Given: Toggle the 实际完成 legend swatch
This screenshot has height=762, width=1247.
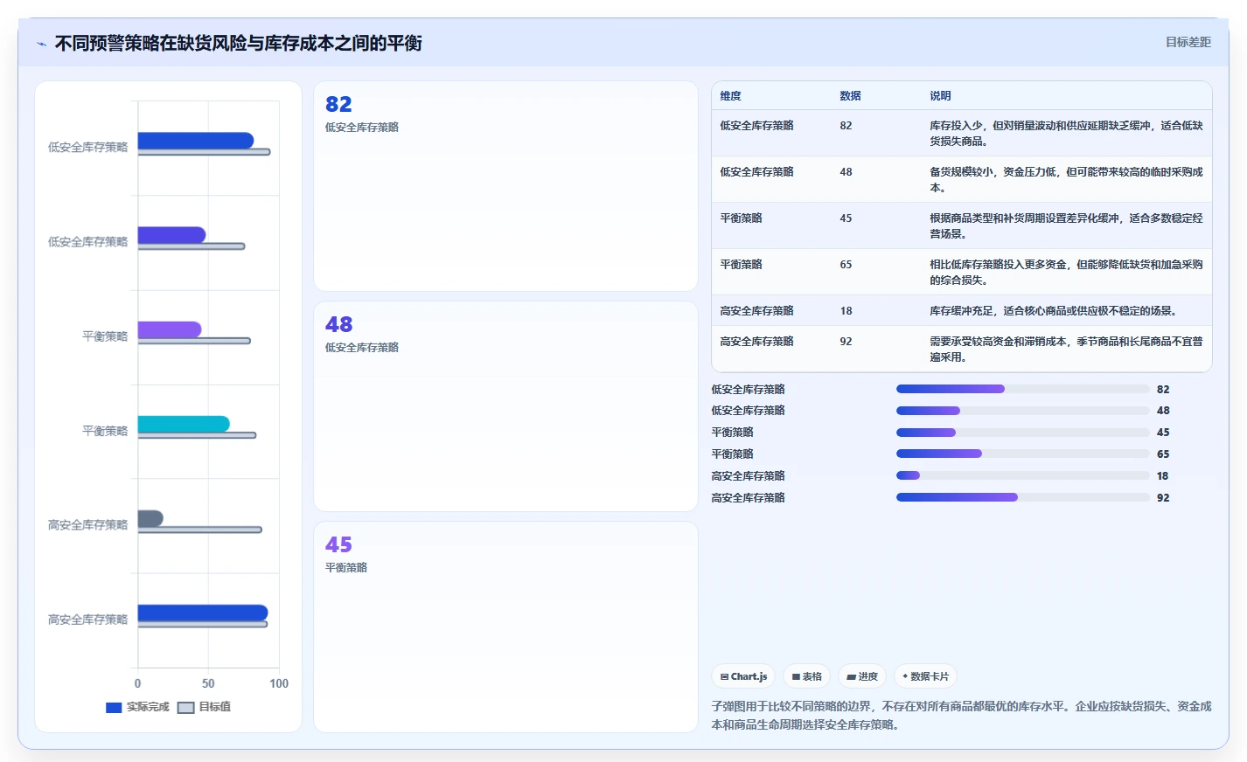Looking at the screenshot, I should click(114, 707).
